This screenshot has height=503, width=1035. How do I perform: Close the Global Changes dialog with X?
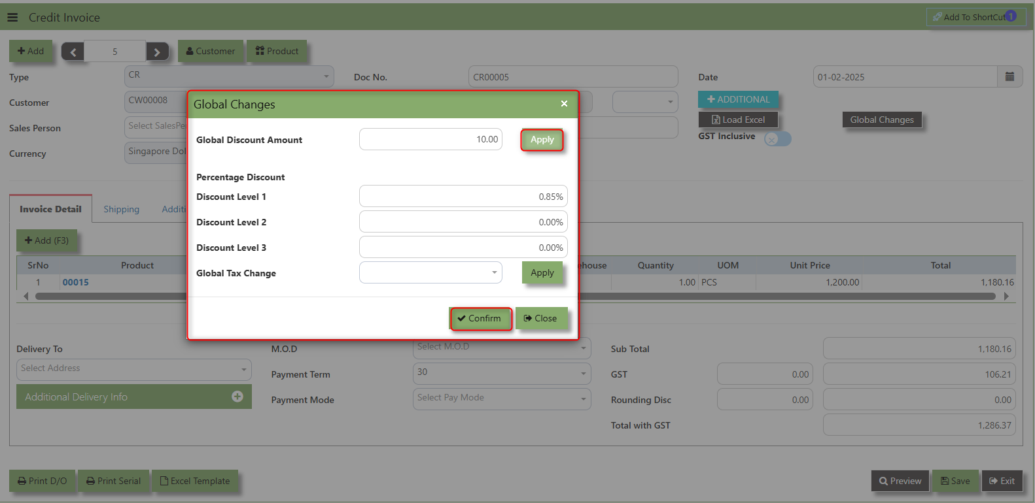[564, 104]
